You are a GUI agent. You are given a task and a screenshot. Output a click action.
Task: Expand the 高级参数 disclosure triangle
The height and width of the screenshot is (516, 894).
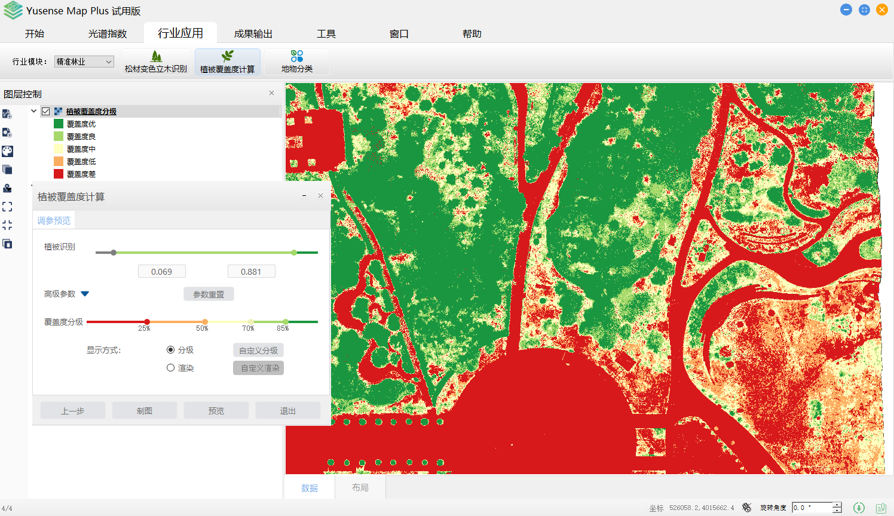coord(85,294)
